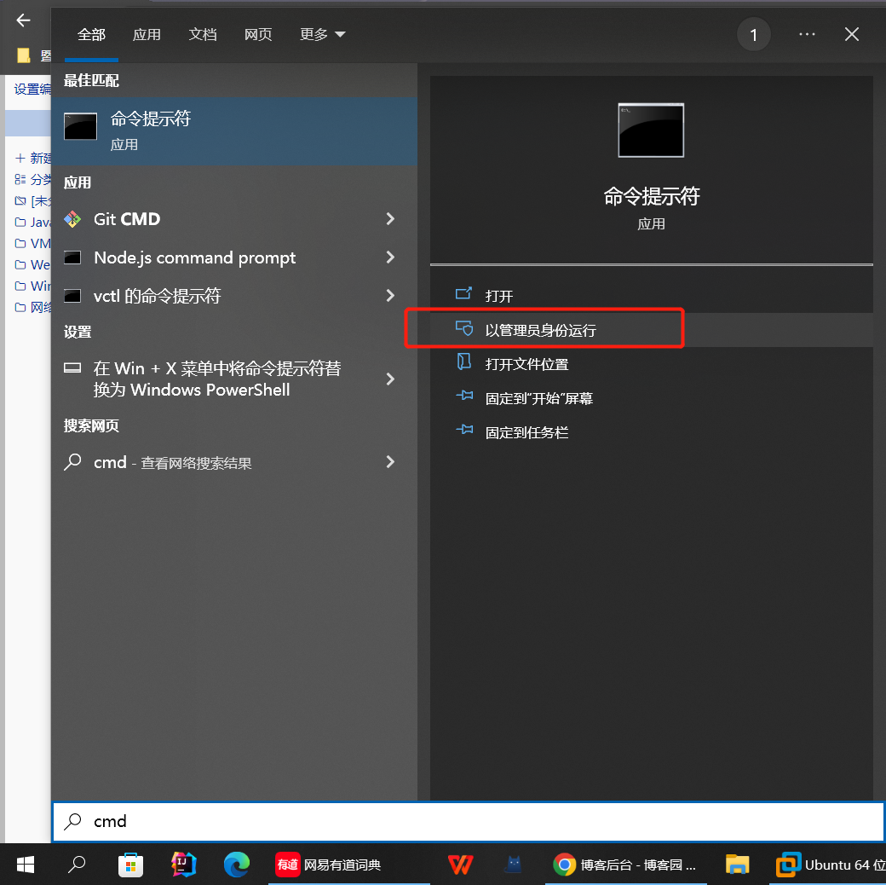Click the pin icon for 固定到任务栏
886x885 pixels.
click(464, 430)
